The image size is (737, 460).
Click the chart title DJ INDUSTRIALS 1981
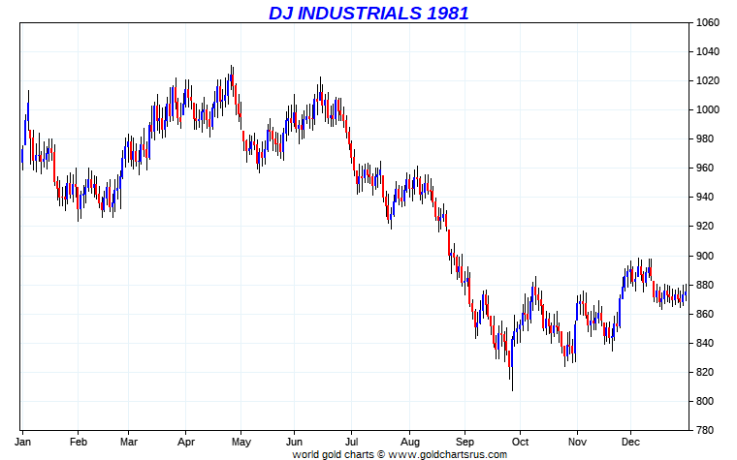[x=368, y=13]
